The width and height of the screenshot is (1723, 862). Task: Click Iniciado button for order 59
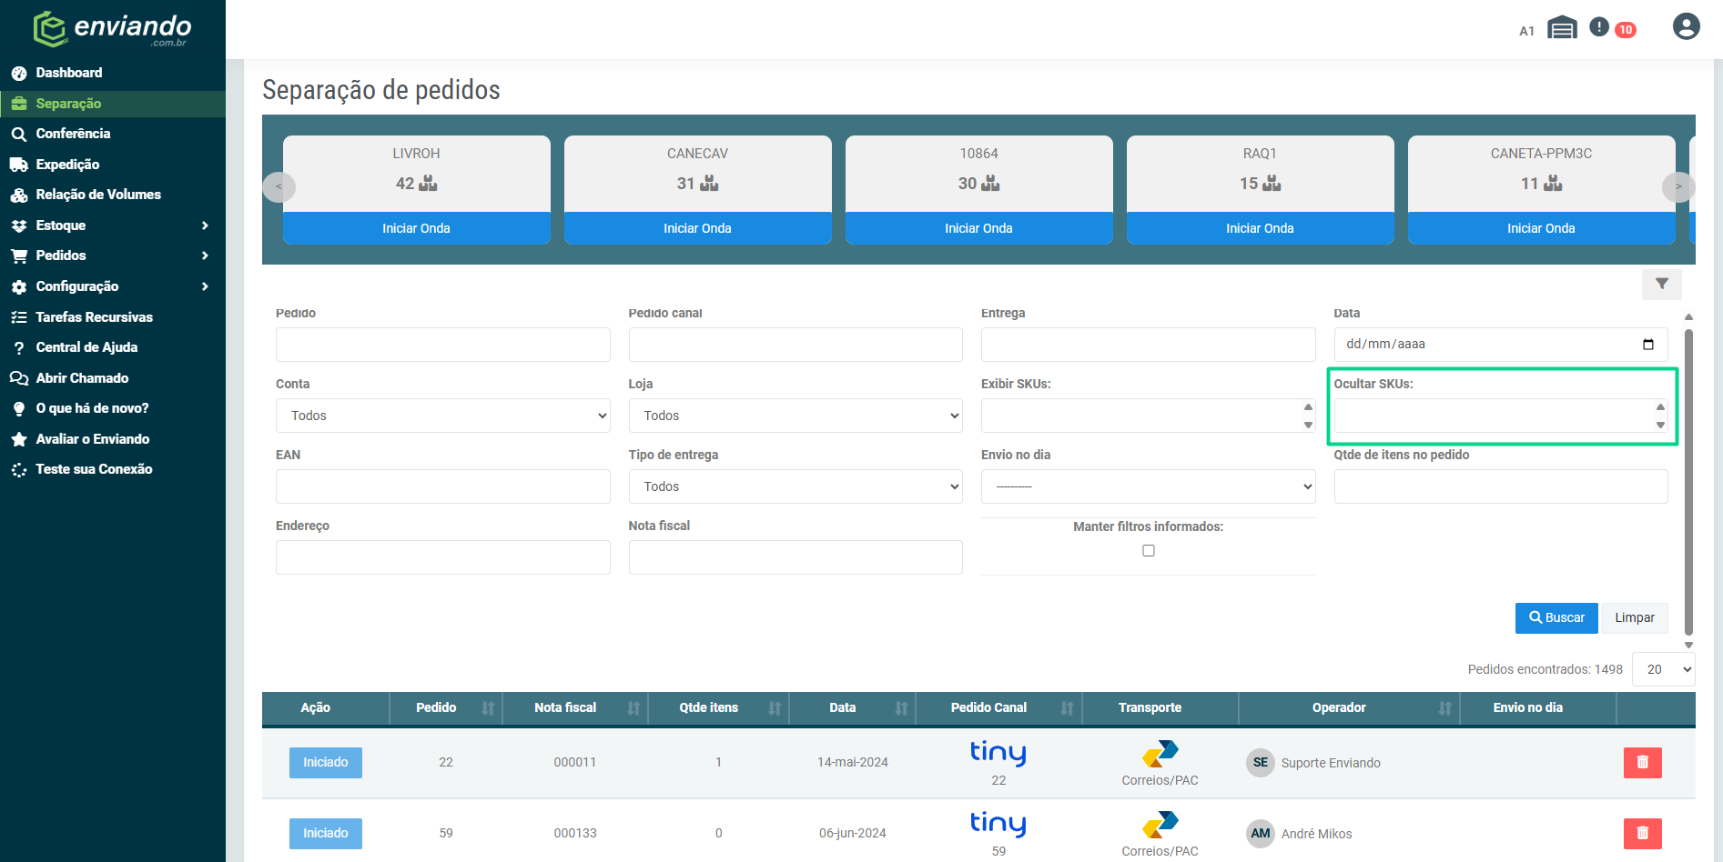click(326, 834)
